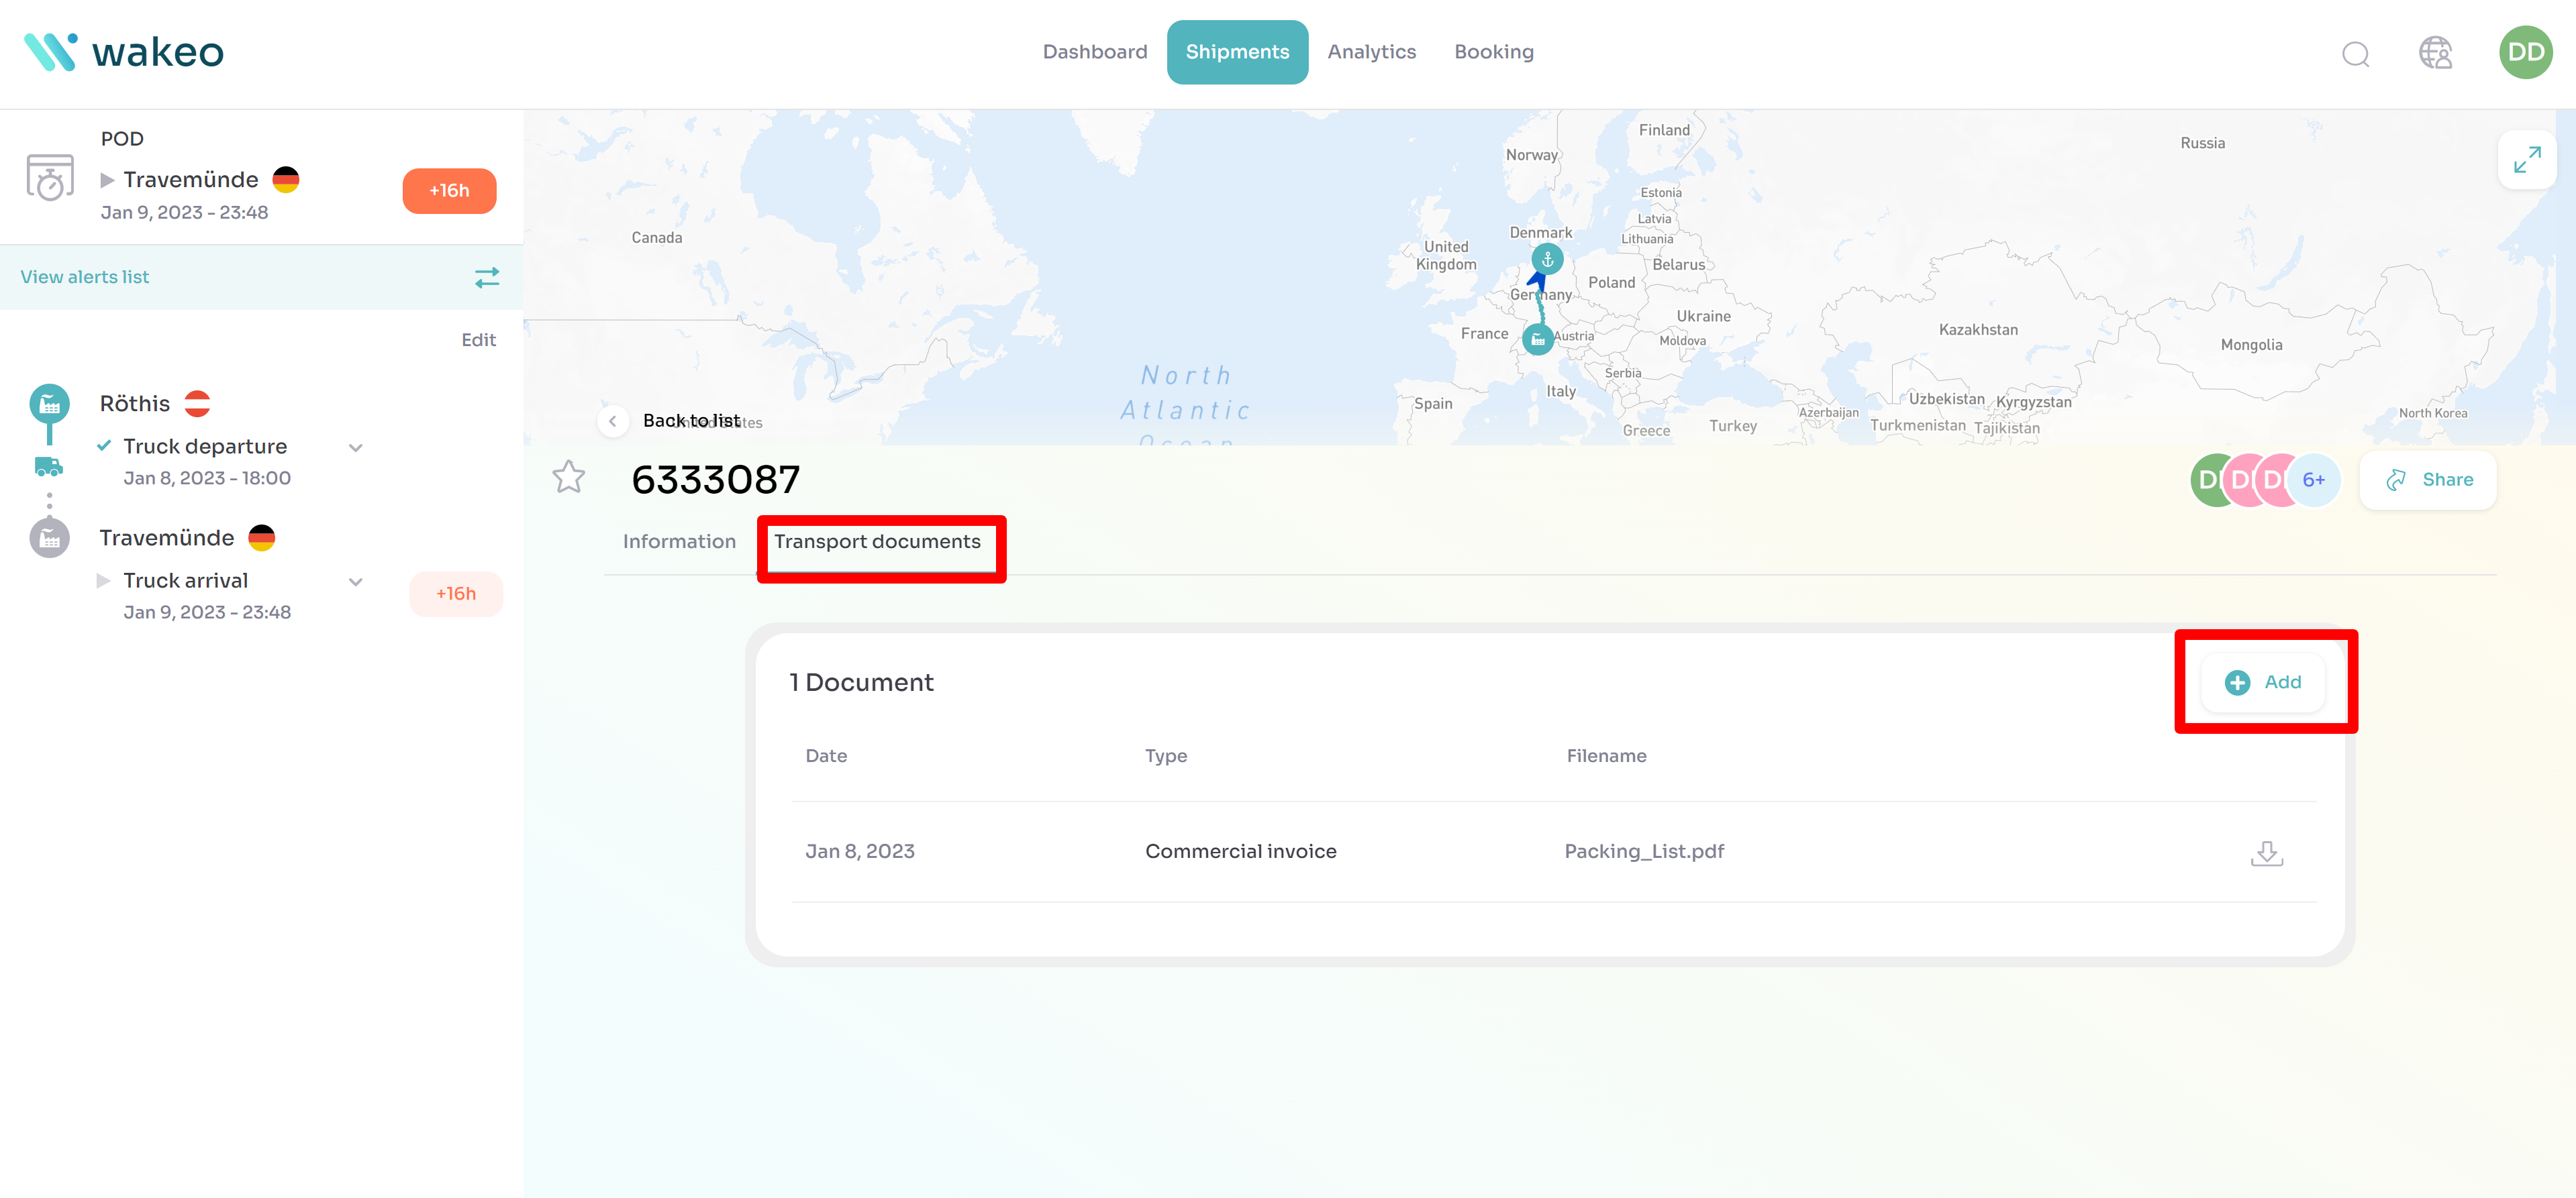Switch to the Information tab
Viewport: 2576px width, 1198px height.
679,541
